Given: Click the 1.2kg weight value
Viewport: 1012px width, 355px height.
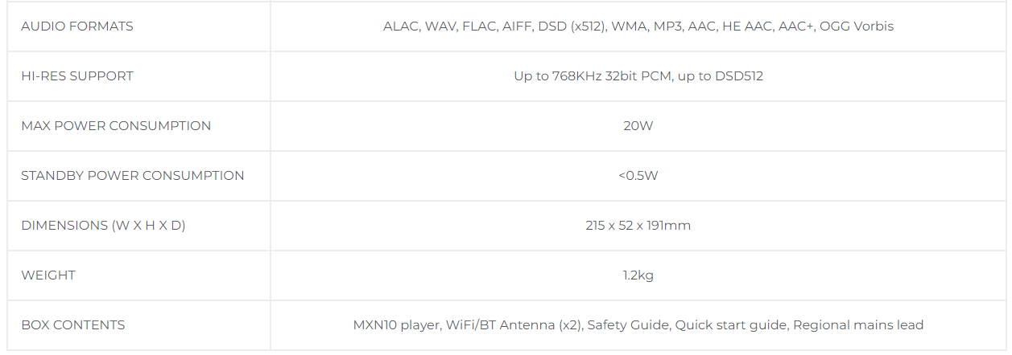Looking at the screenshot, I should click(x=638, y=275).
